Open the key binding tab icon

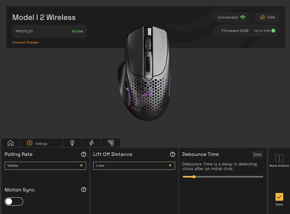[x=111, y=143]
